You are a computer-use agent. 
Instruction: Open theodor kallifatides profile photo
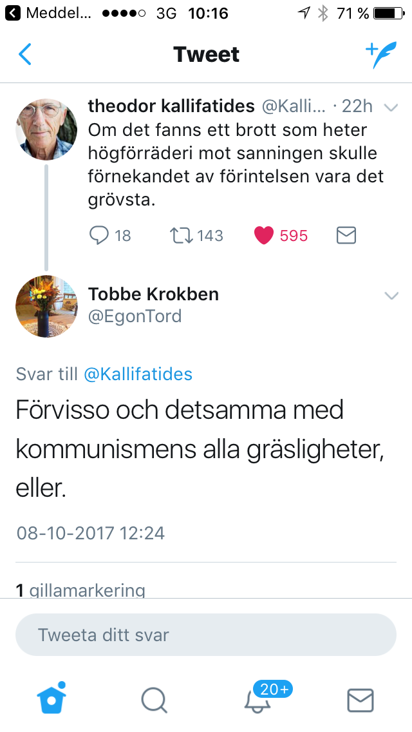pyautogui.click(x=46, y=130)
